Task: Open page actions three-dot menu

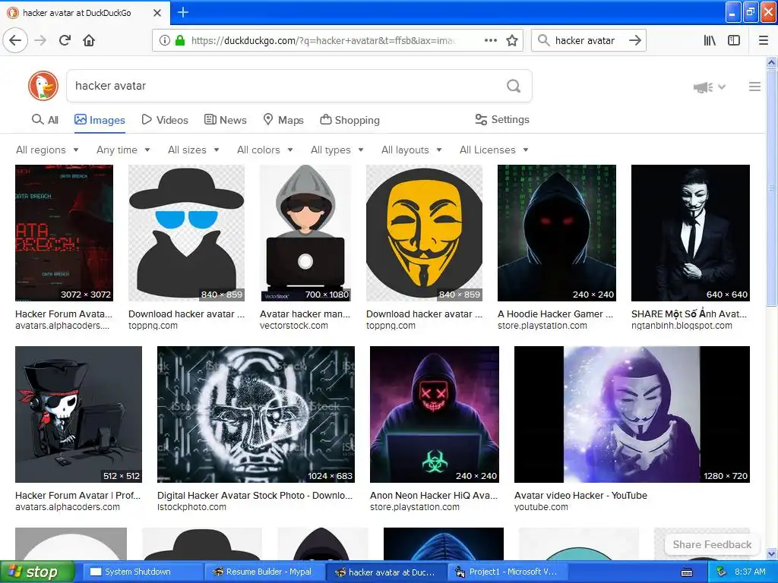Action: (491, 40)
